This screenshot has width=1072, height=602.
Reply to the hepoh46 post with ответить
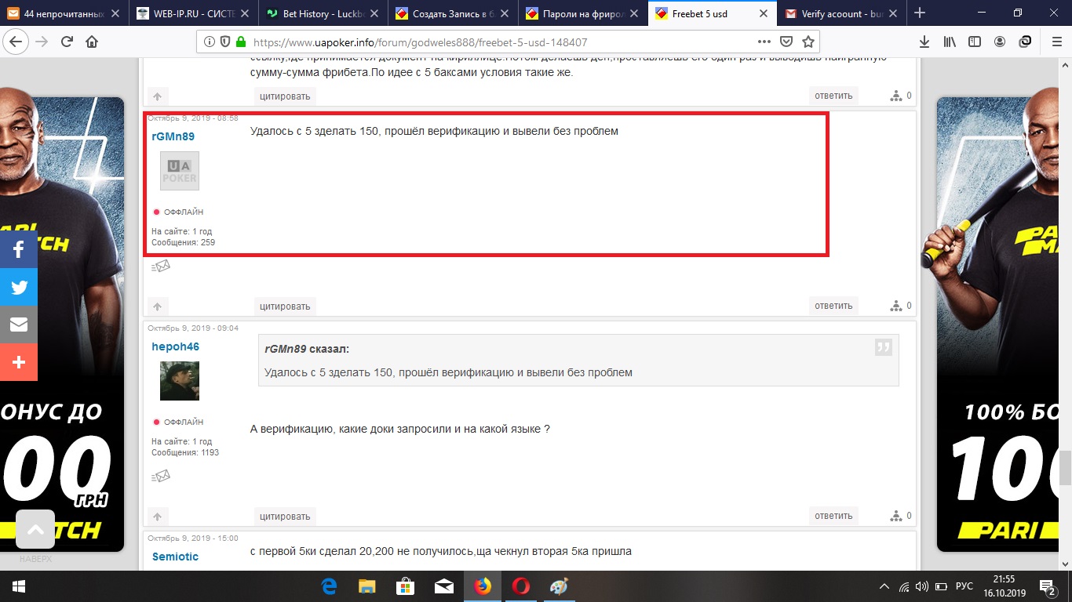pos(833,516)
